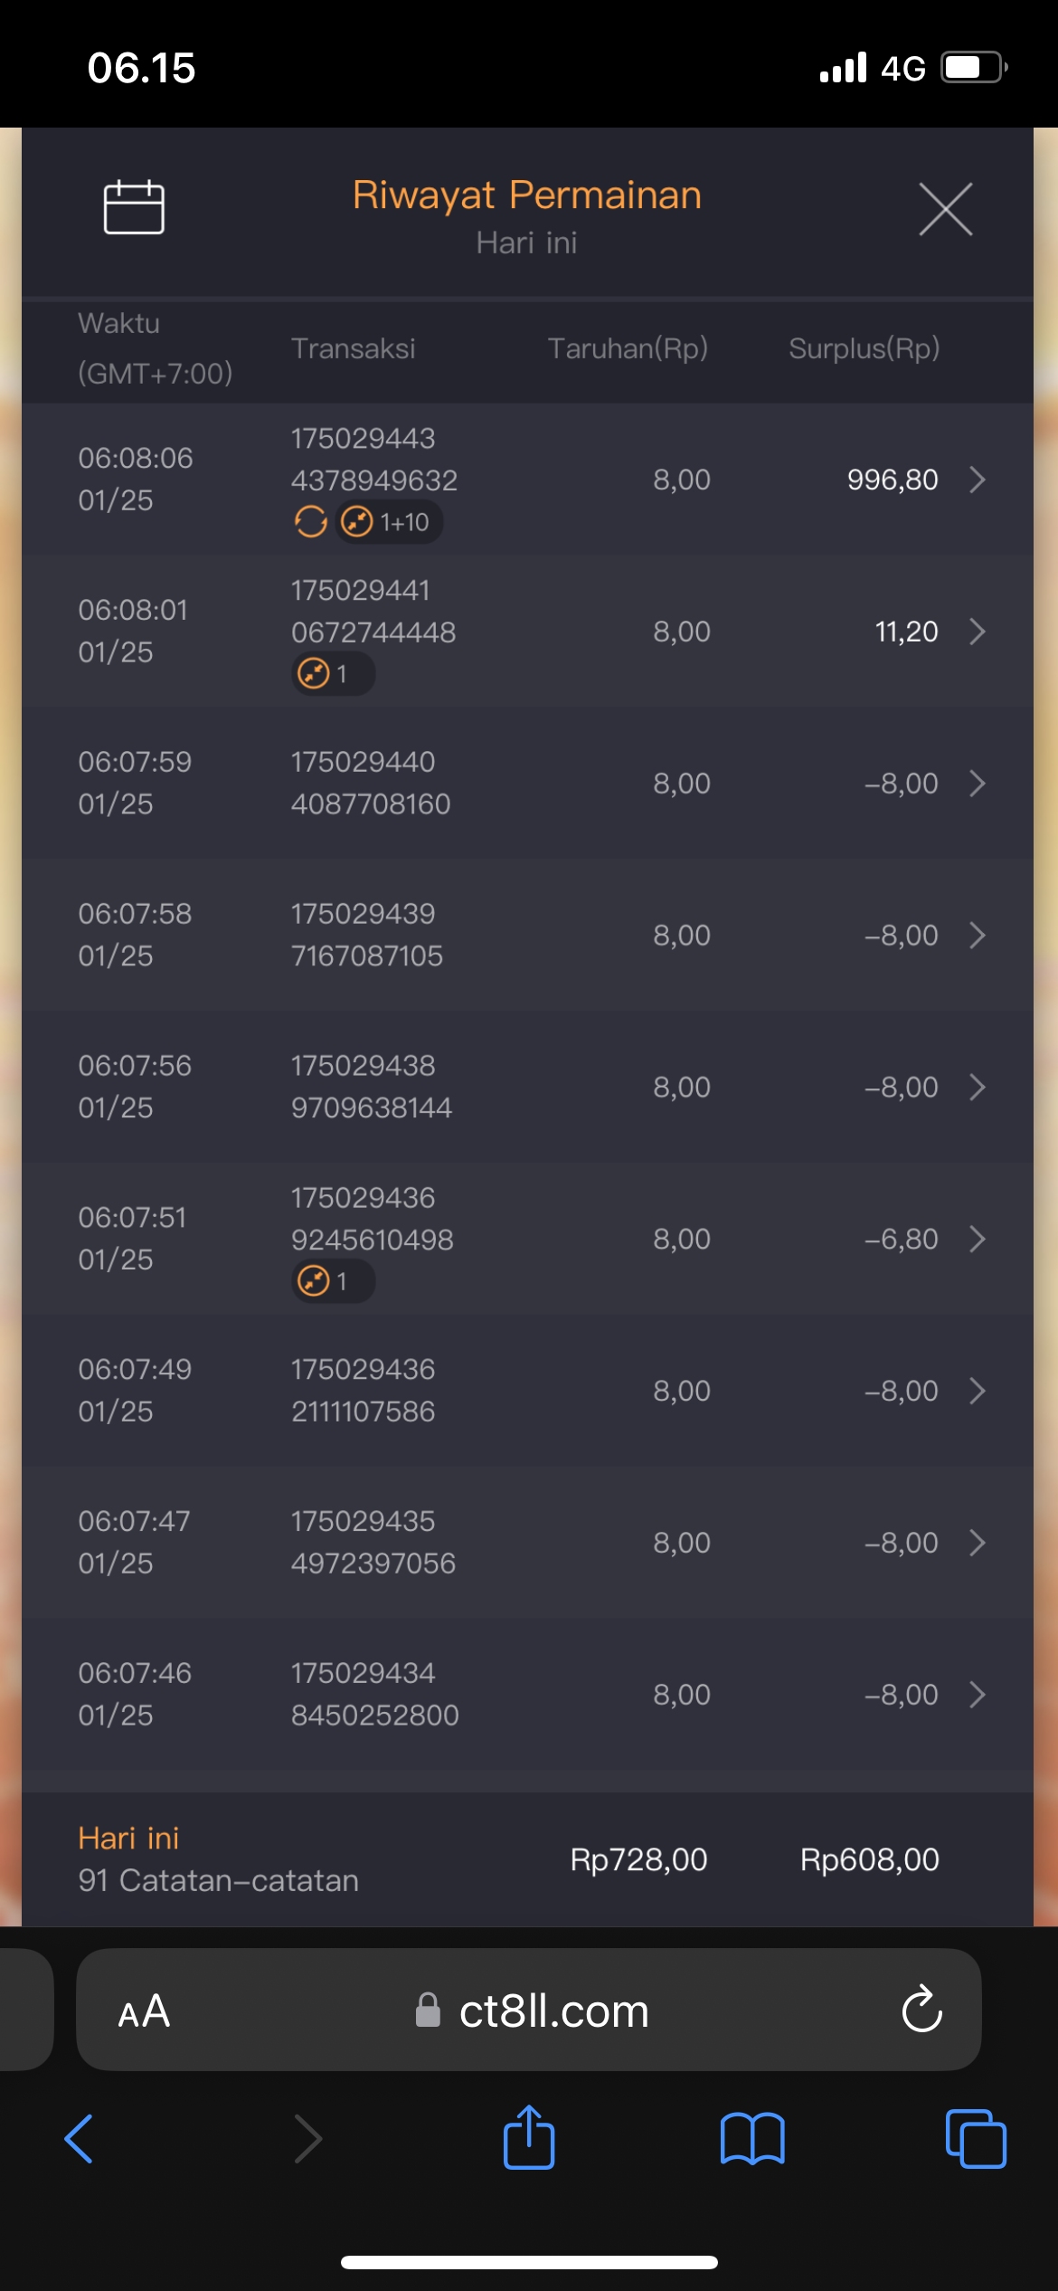Screen dimensions: 1058x2291
Task: Expand details for −6,80 surplus row
Action: pos(977,1239)
